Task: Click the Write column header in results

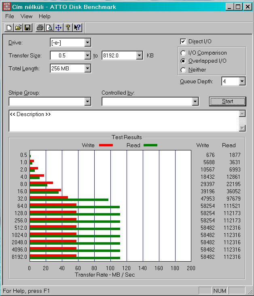Action: coord(203,145)
